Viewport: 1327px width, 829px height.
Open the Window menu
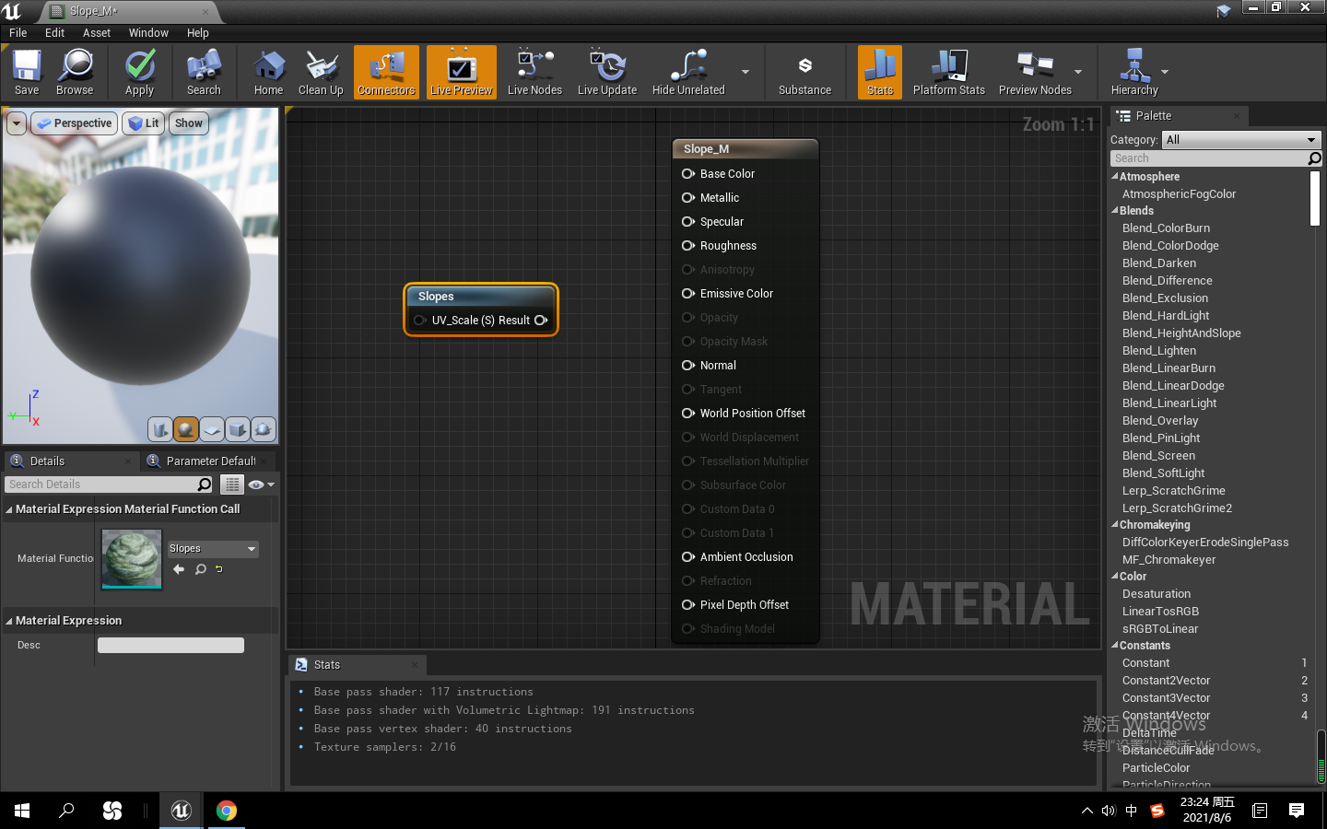(148, 32)
